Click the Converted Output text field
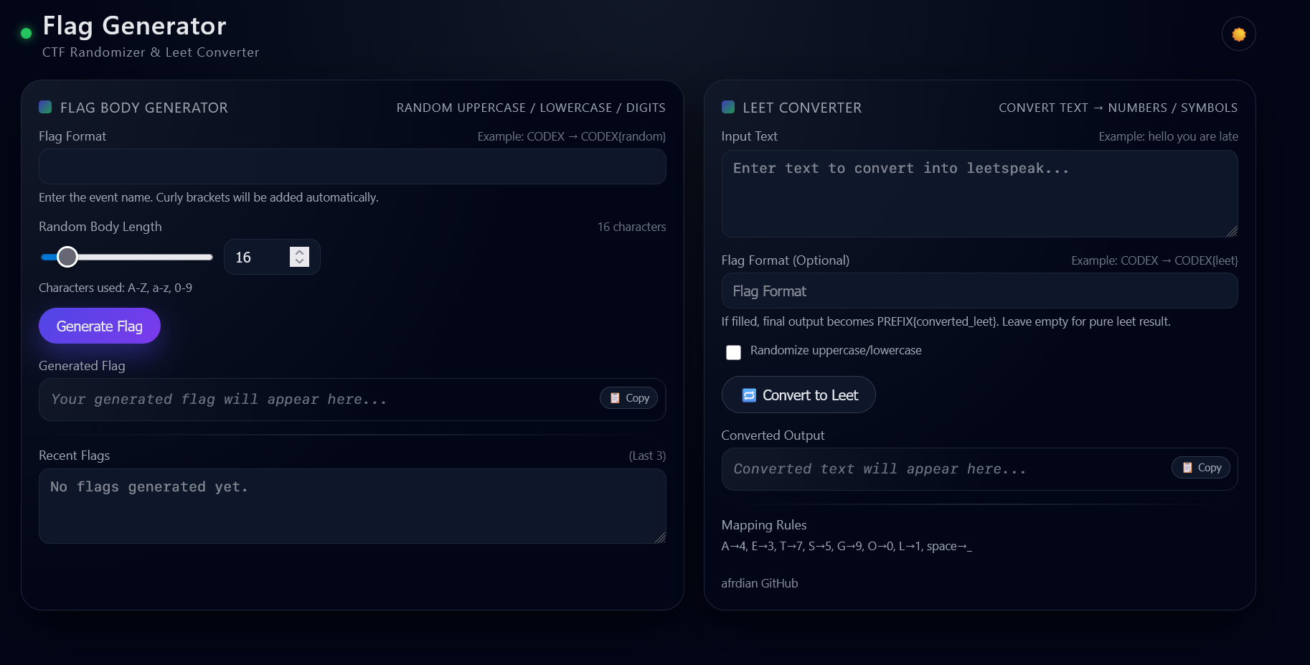Image resolution: width=1310 pixels, height=665 pixels. 979,469
